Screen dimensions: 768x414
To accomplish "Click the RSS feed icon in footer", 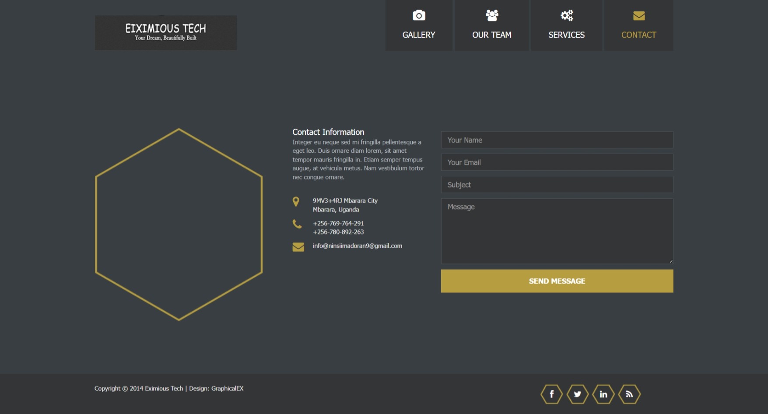I will (629, 394).
